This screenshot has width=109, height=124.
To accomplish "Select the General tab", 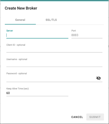I will 20,20.
